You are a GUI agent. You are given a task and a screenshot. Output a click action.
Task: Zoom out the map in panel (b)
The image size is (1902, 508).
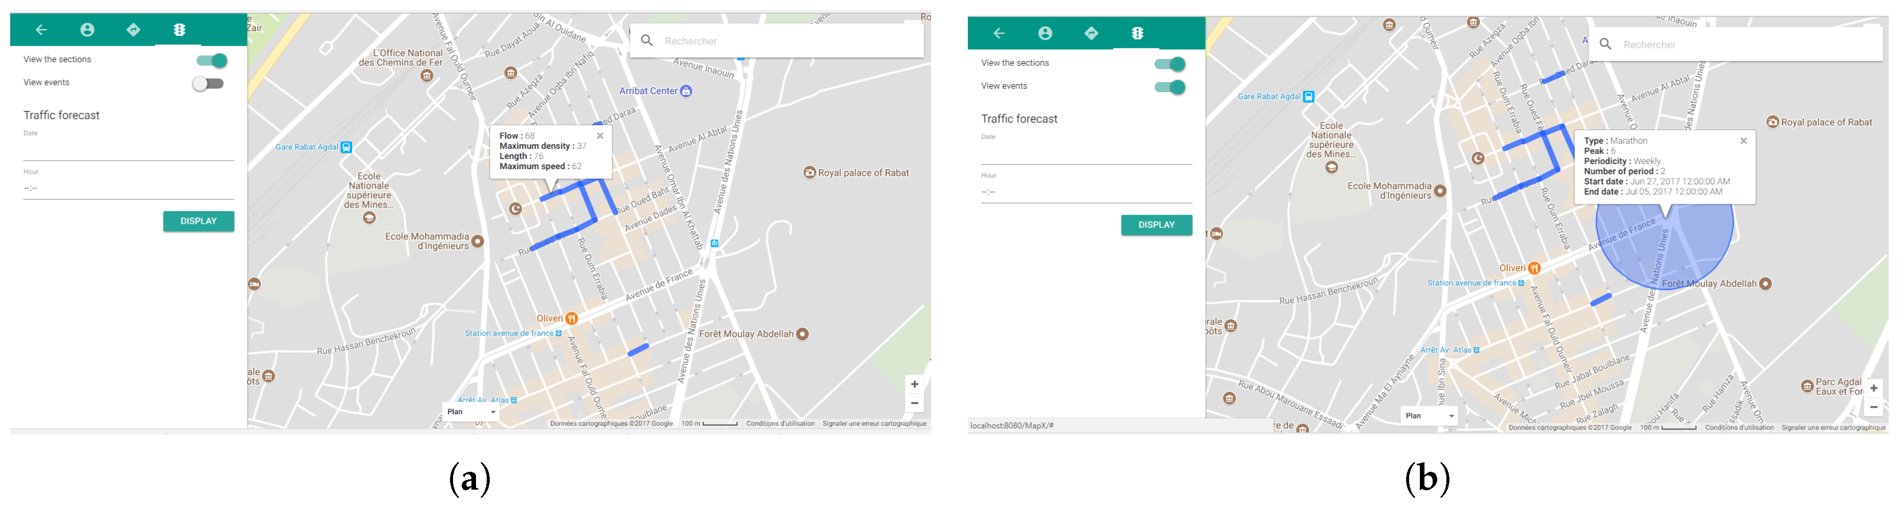pyautogui.click(x=1873, y=407)
